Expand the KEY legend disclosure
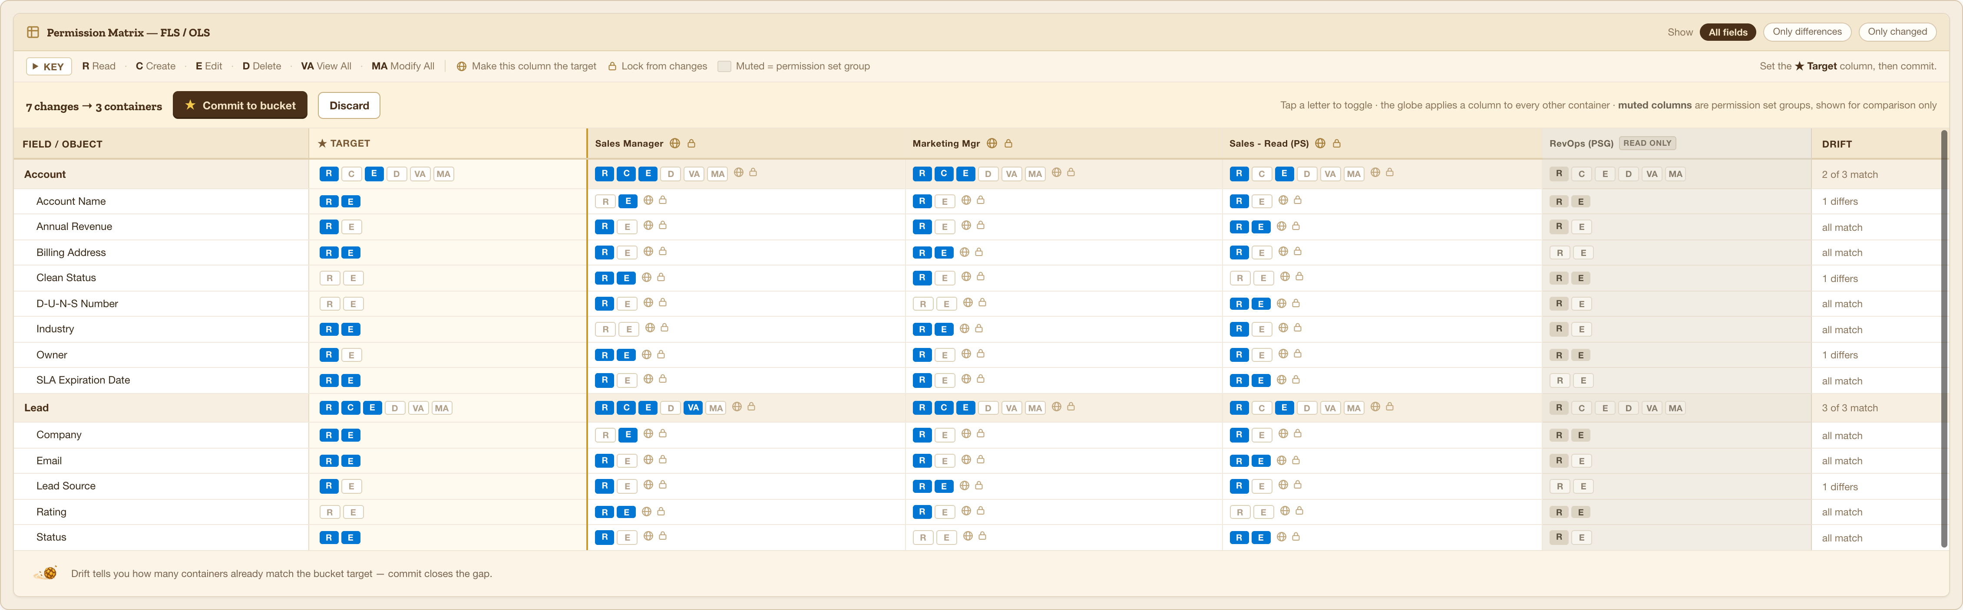This screenshot has width=1963, height=610. [x=49, y=66]
